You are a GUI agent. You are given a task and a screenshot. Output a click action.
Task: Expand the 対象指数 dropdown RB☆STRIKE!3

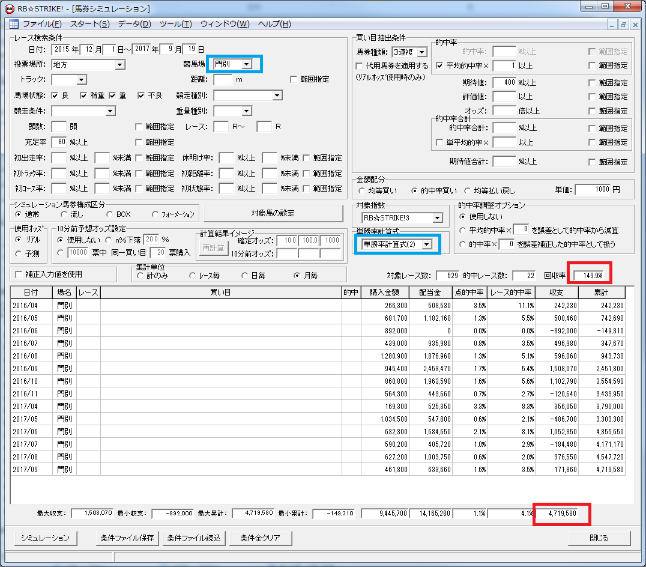438,218
